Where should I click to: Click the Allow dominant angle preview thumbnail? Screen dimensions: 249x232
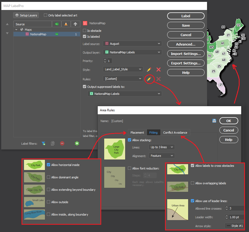pyautogui.click(x=34, y=177)
